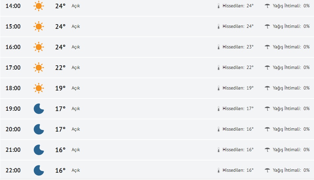Click the 0% rain value at 14:00

(x=306, y=6)
